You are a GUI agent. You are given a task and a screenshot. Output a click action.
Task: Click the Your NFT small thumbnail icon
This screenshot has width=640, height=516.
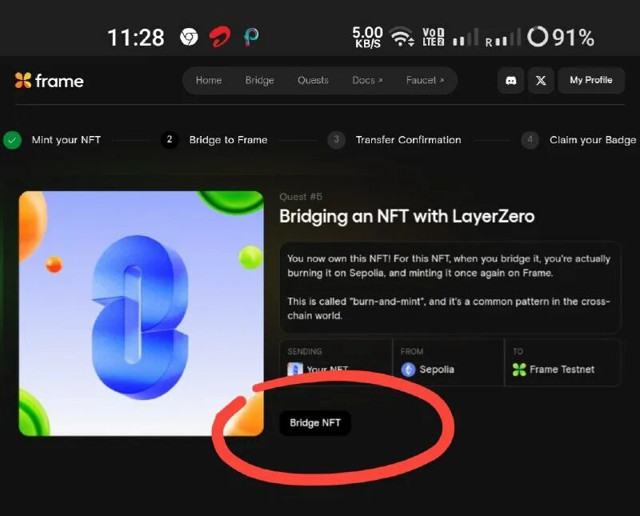coord(295,369)
